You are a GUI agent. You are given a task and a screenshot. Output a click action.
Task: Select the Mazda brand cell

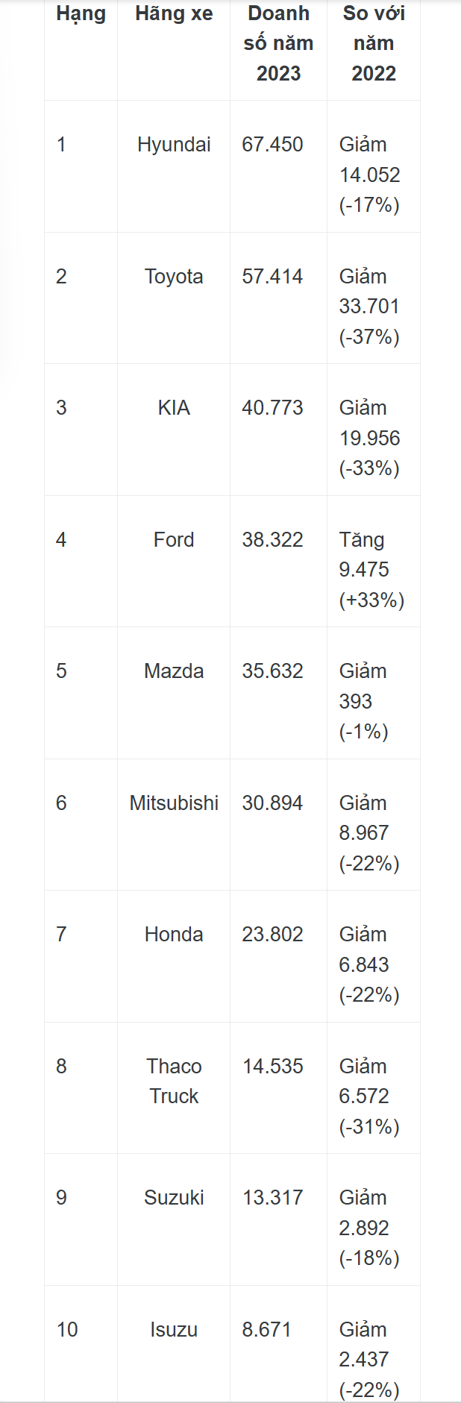174,671
